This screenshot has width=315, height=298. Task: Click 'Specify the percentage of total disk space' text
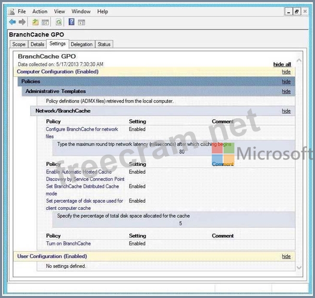(124, 216)
